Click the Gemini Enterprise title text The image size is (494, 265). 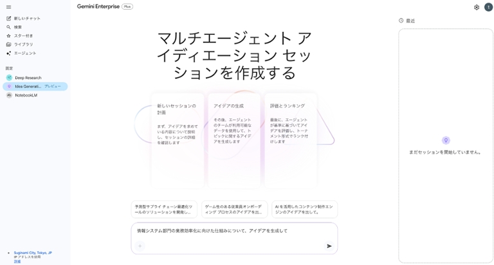tap(98, 6)
